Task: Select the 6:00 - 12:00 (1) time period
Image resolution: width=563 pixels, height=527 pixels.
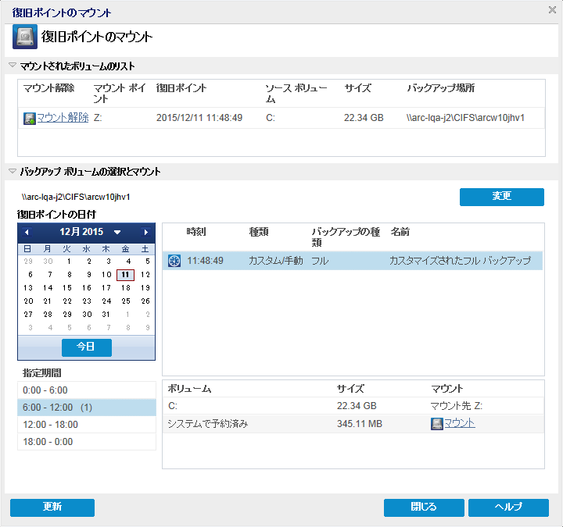Action: click(x=87, y=408)
